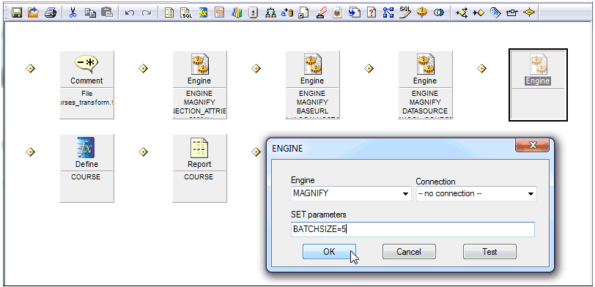The height and width of the screenshot is (287, 595).
Task: Click the Redo arrow in toolbar
Action: click(147, 13)
